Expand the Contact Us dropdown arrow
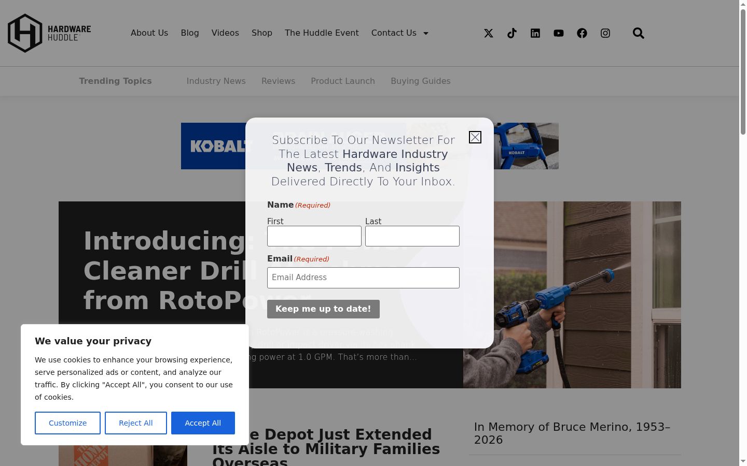 pos(426,33)
